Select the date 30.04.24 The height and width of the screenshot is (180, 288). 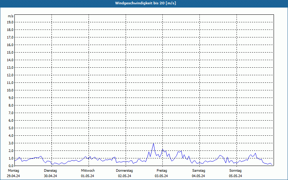pos(50,176)
